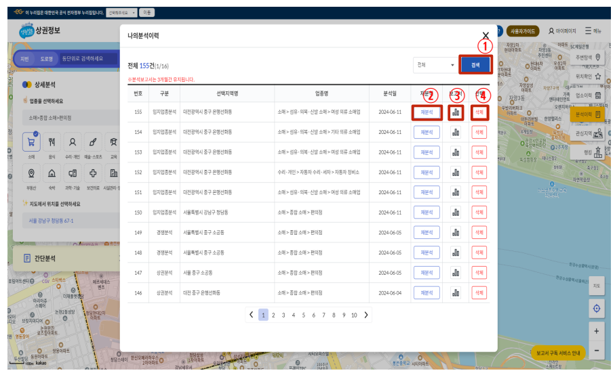615x377 pixels.
Task: Select the 예술·스포츠 category icon
Action: tap(93, 142)
